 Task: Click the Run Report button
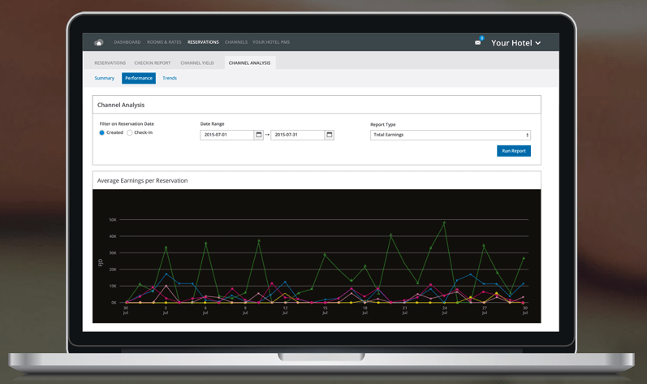514,151
